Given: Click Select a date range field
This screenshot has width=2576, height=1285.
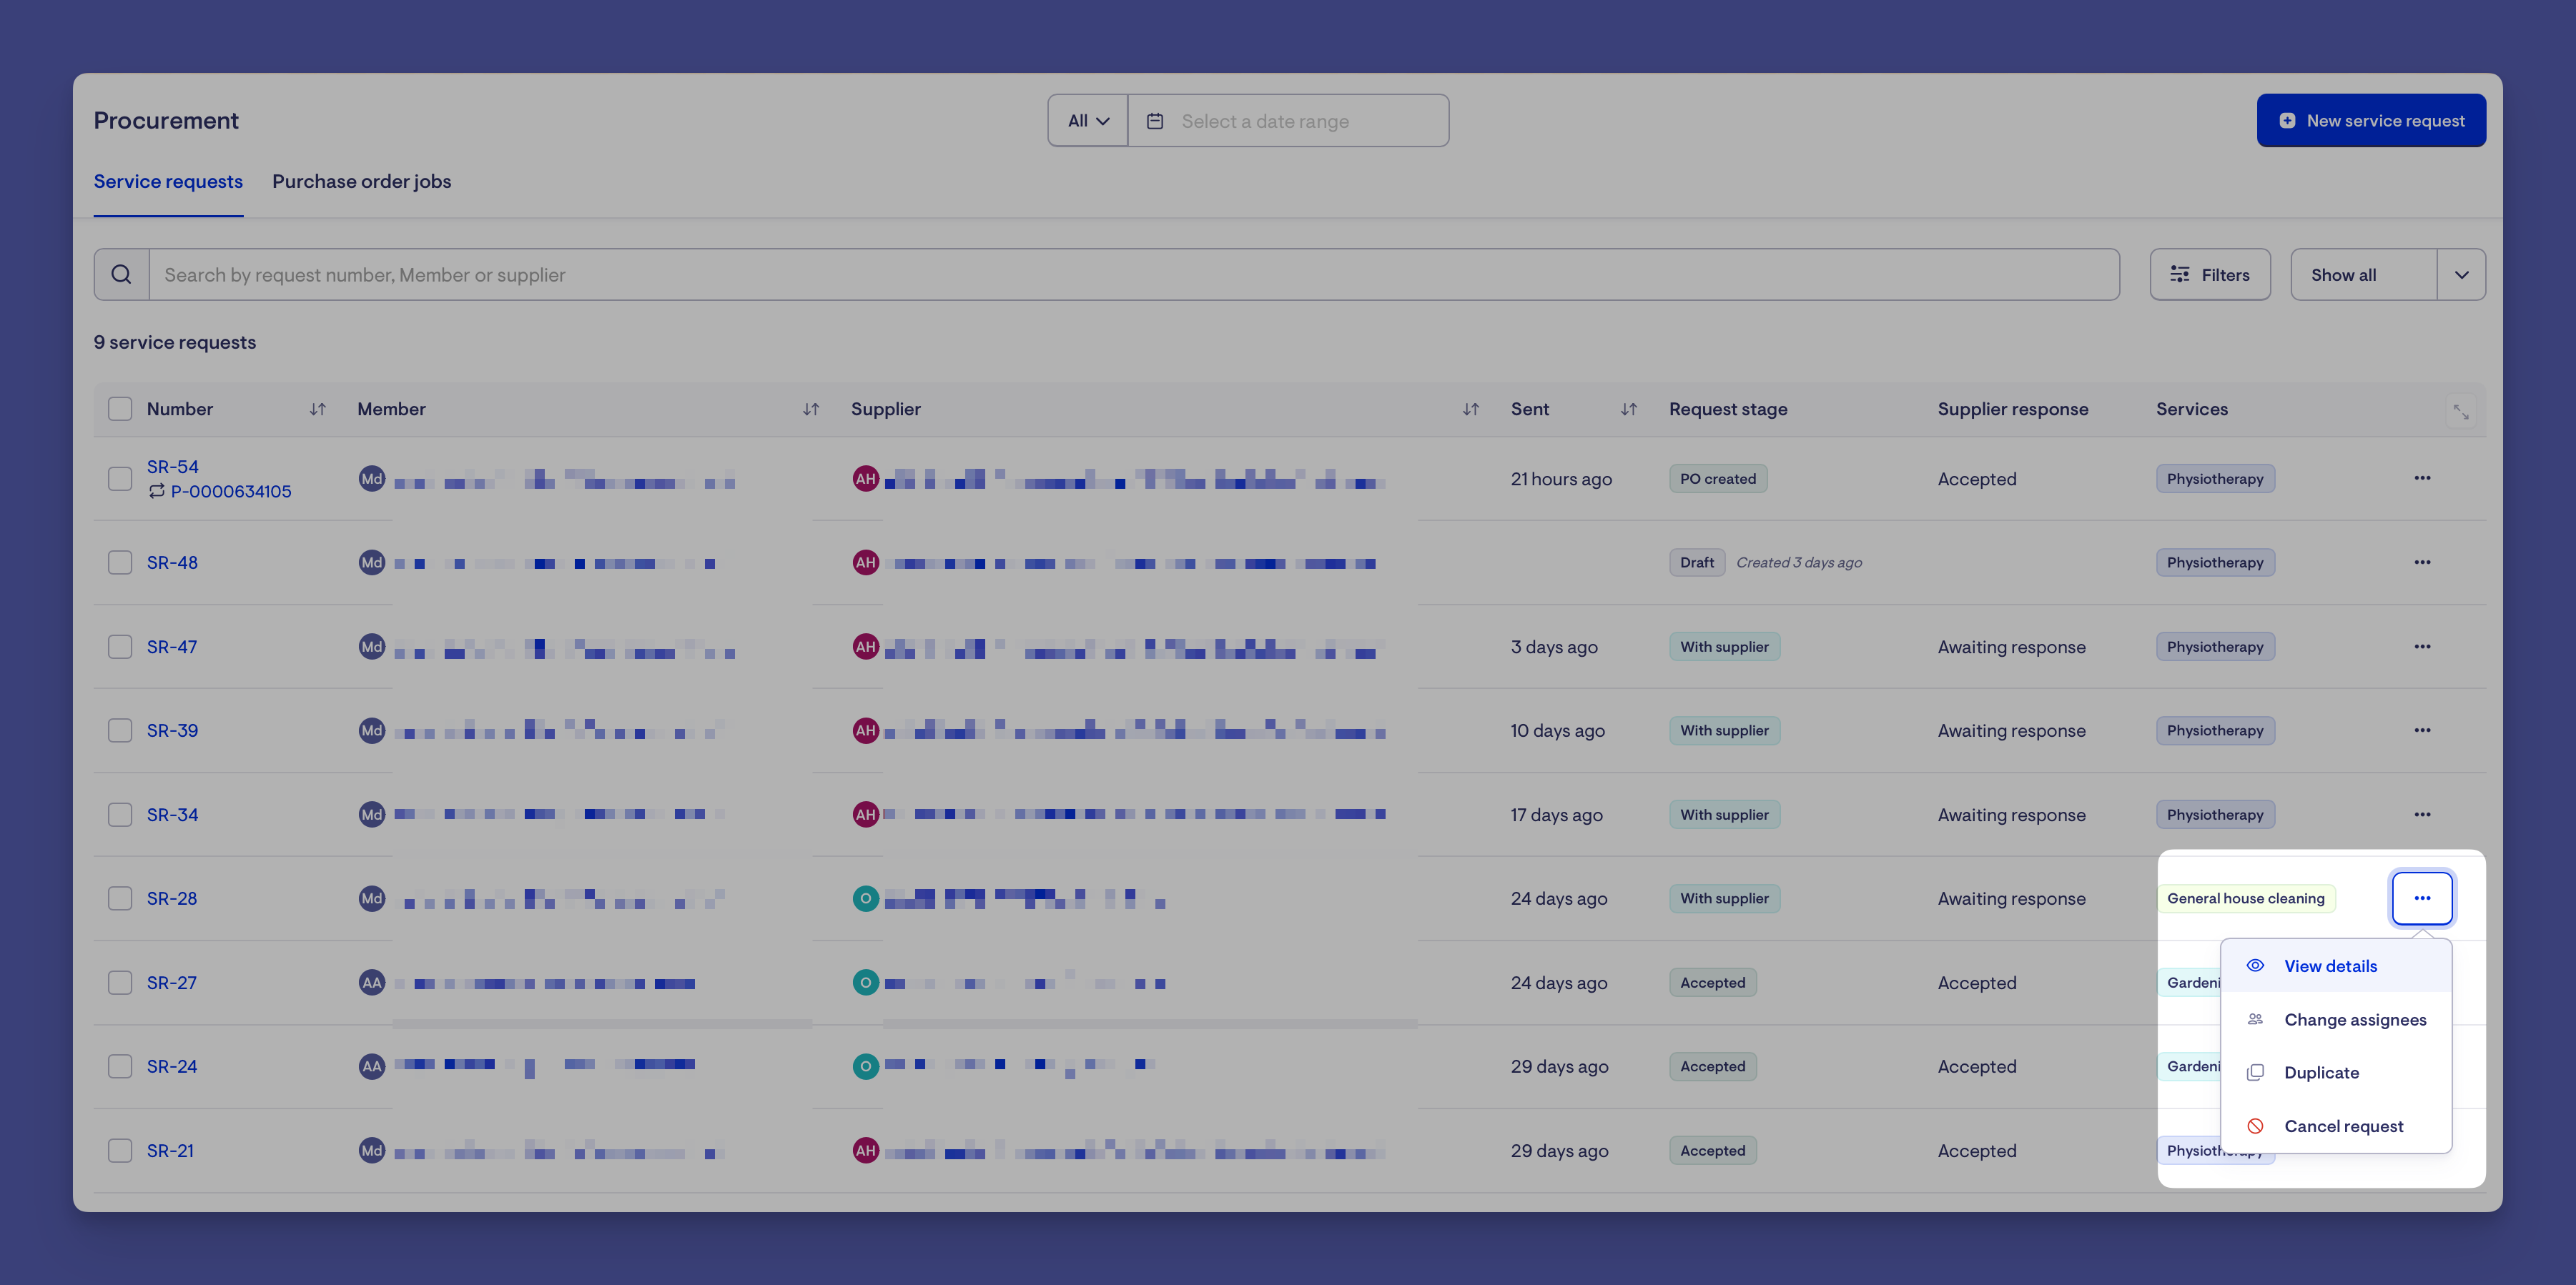Looking at the screenshot, I should click(x=1288, y=121).
